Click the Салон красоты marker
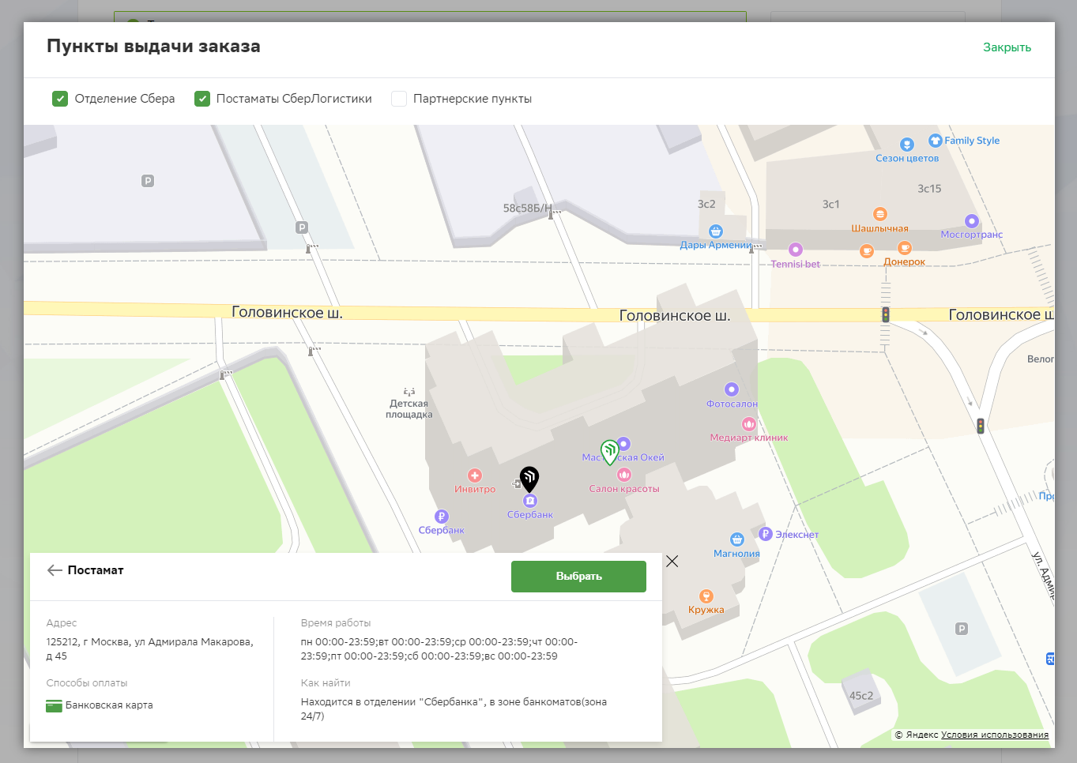Screen dimensions: 1077x763 coord(624,475)
